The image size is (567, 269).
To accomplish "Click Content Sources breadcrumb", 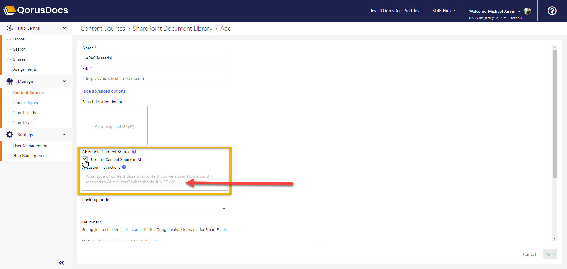I will tap(103, 29).
